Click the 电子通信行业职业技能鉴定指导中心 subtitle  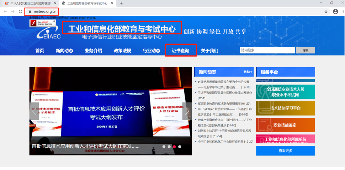pyautogui.click(x=122, y=37)
